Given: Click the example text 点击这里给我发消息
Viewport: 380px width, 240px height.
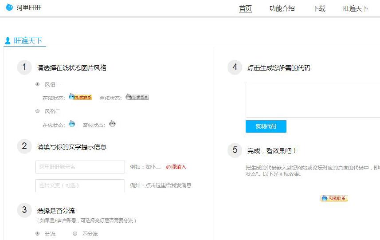Looking at the screenshot, I should click(x=168, y=185).
